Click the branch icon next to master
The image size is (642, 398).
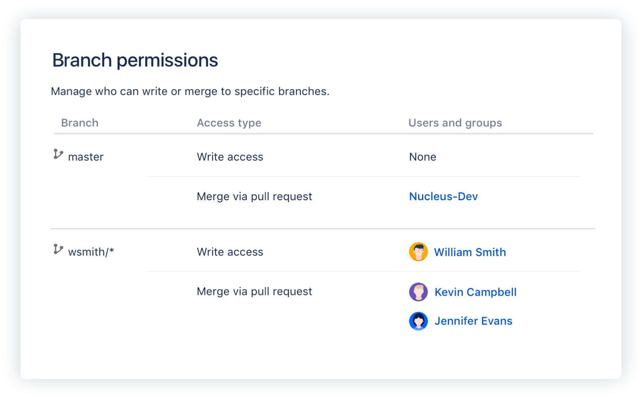[58, 155]
